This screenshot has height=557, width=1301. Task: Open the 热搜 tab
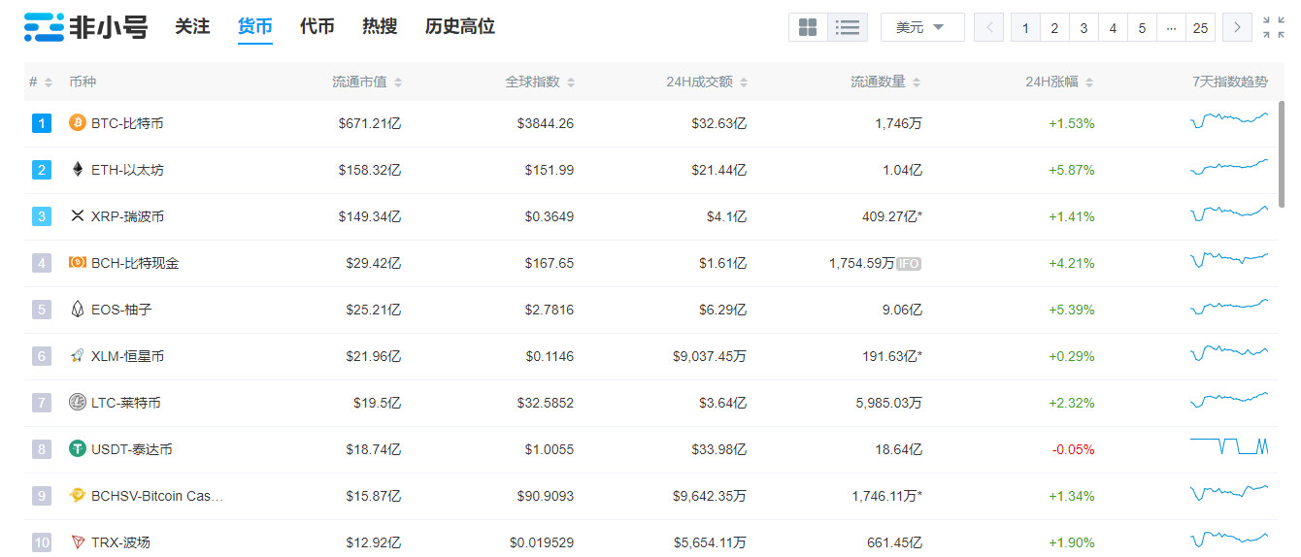click(x=380, y=27)
